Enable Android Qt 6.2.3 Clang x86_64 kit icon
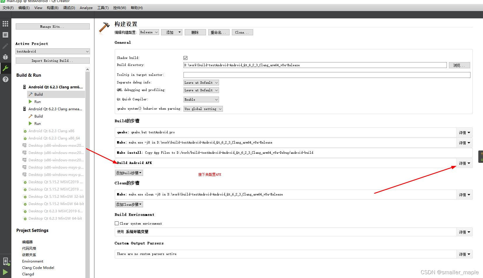Screen dimensions: 483x278 25,138
